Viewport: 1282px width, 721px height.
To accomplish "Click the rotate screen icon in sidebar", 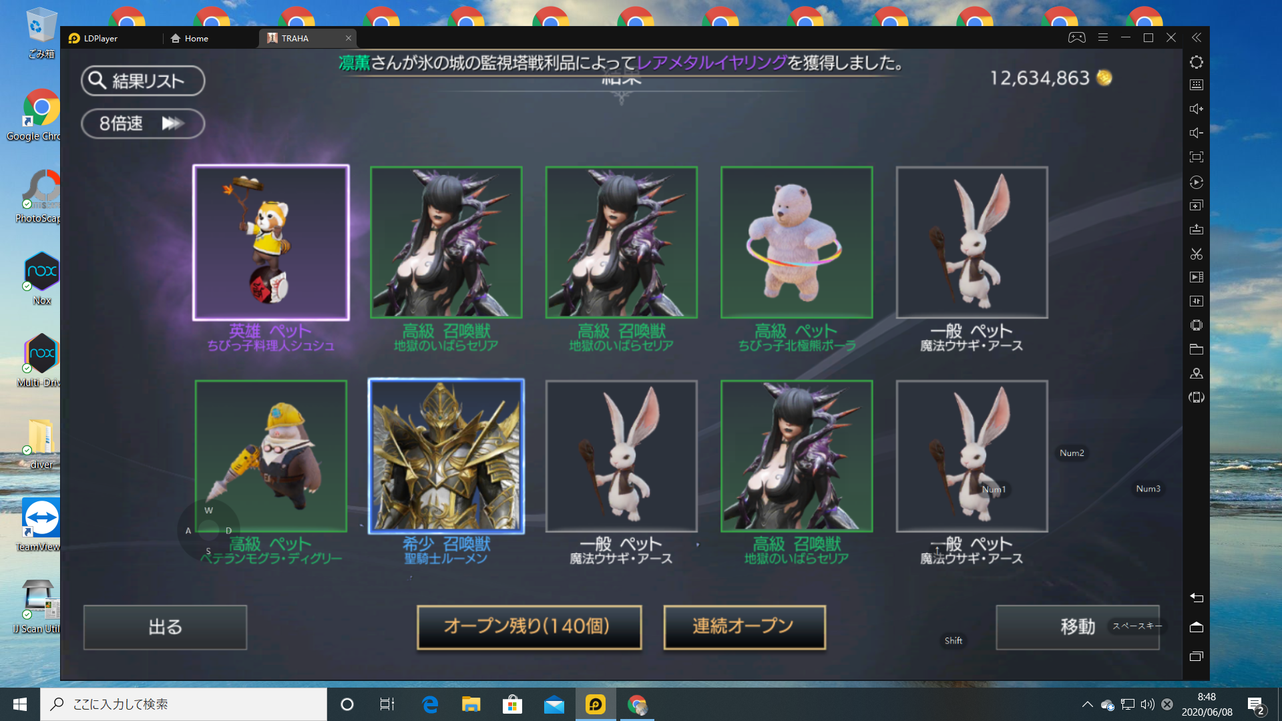I will [x=1196, y=397].
